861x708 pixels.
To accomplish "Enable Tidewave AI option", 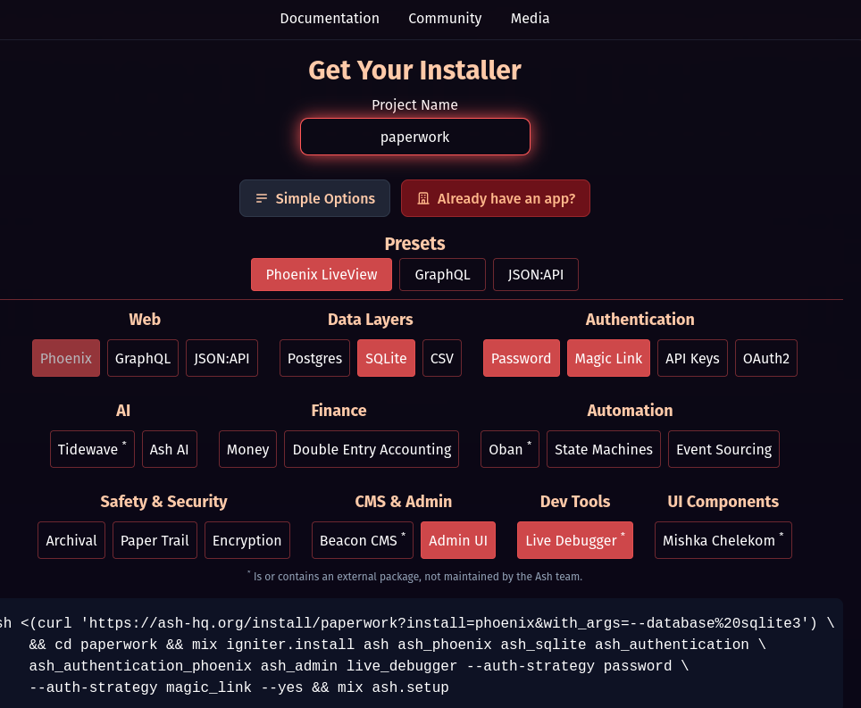I will point(92,449).
